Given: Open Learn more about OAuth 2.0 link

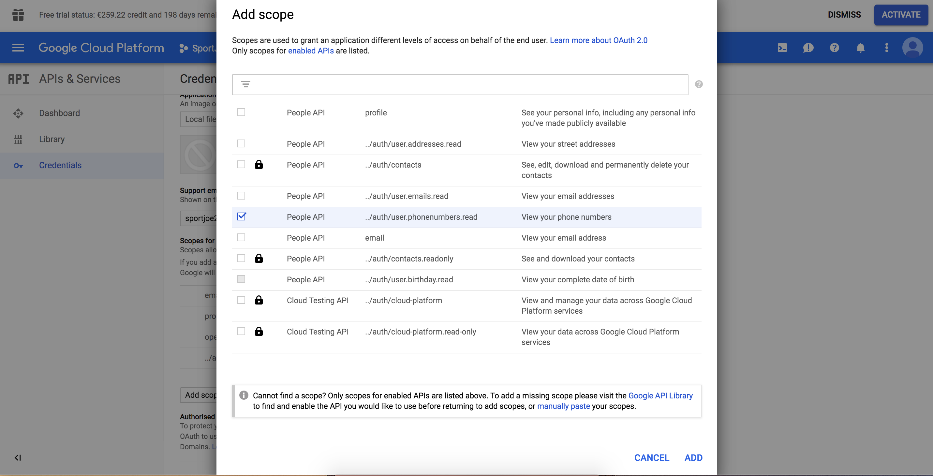Looking at the screenshot, I should click(x=599, y=40).
